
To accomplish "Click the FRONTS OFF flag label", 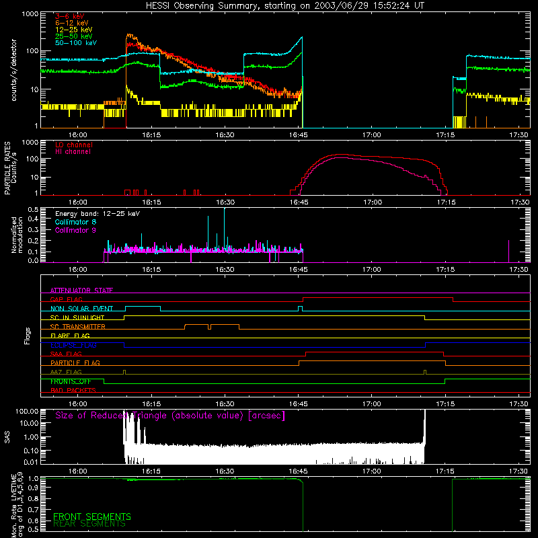I will [71, 381].
